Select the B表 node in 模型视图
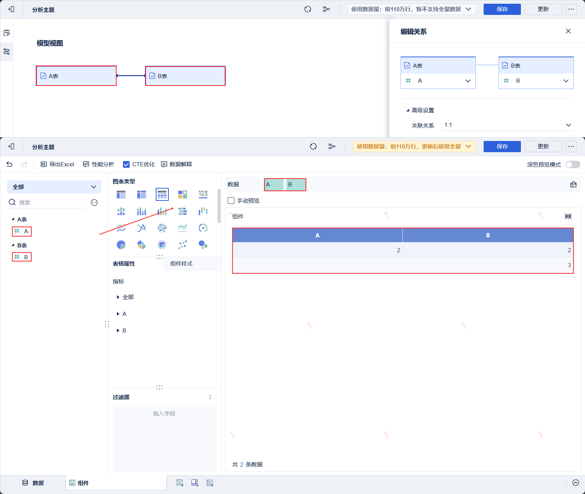This screenshot has height=494, width=585. coord(185,76)
